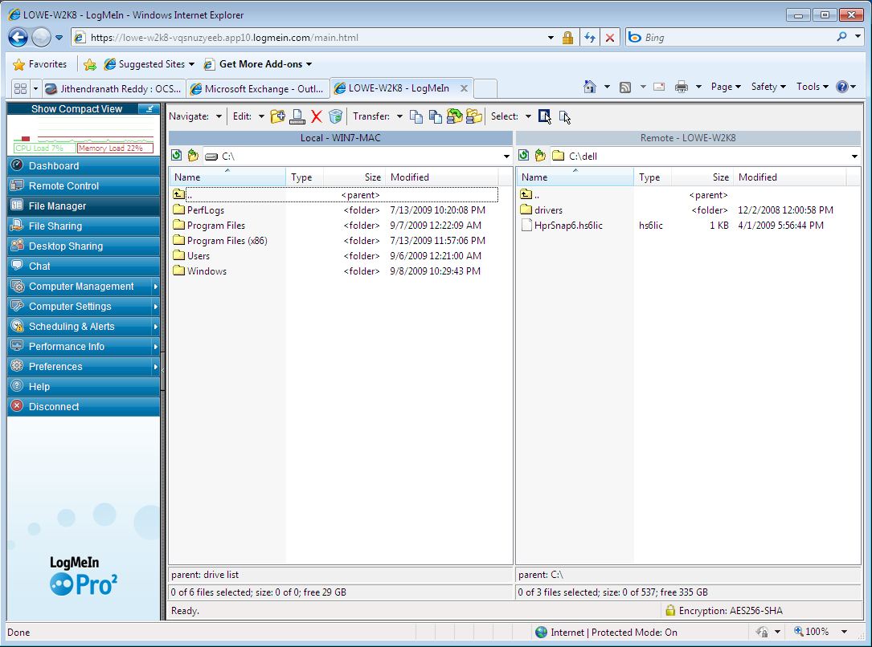The height and width of the screenshot is (647, 872).
Task: Click the Create Folder toolbar icon
Action: click(x=277, y=116)
